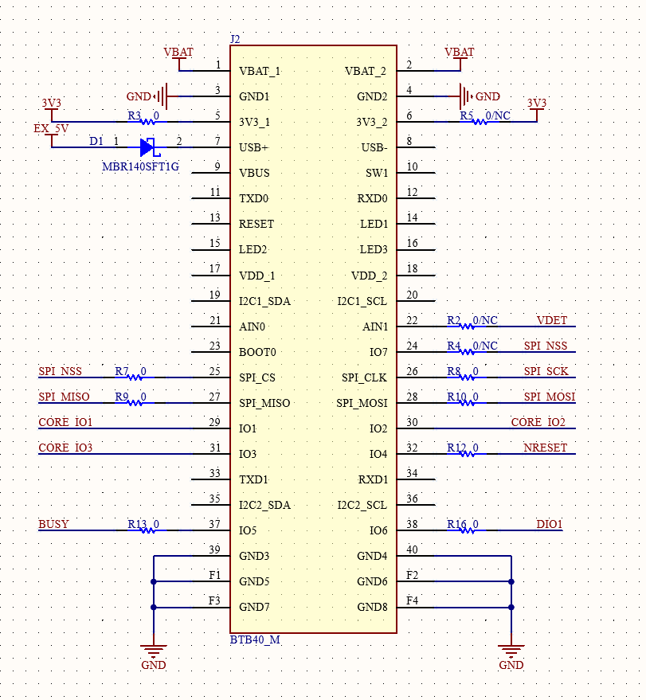Select the bottom-right GND power symbol
The image size is (646, 700).
pos(511,651)
